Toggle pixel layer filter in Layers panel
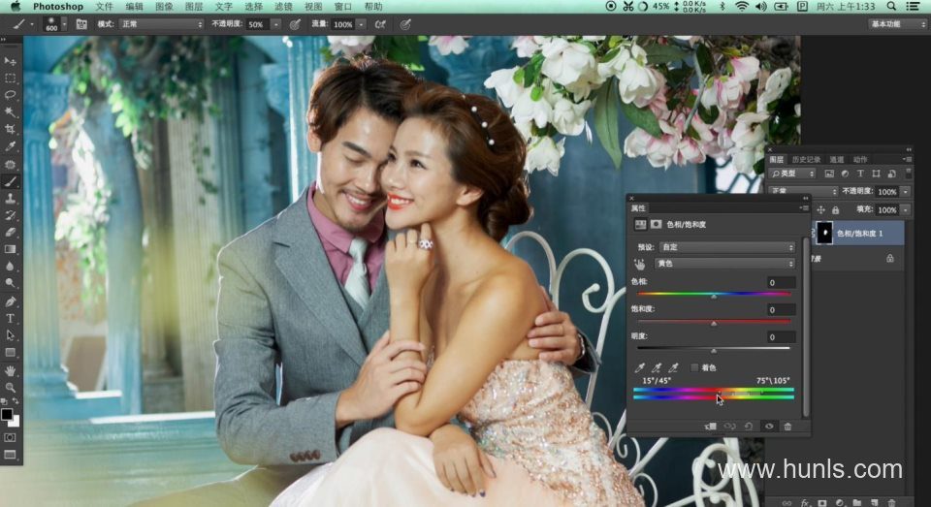 [x=829, y=174]
